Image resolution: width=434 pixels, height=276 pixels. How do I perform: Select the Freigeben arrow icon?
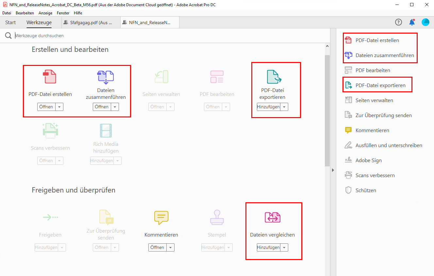tap(50, 217)
